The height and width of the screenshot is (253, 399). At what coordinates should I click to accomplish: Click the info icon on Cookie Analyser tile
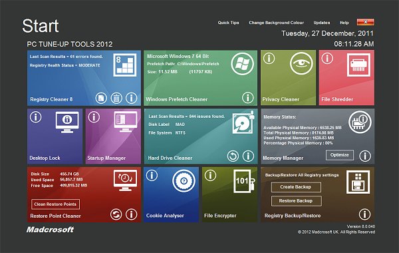(x=152, y=175)
